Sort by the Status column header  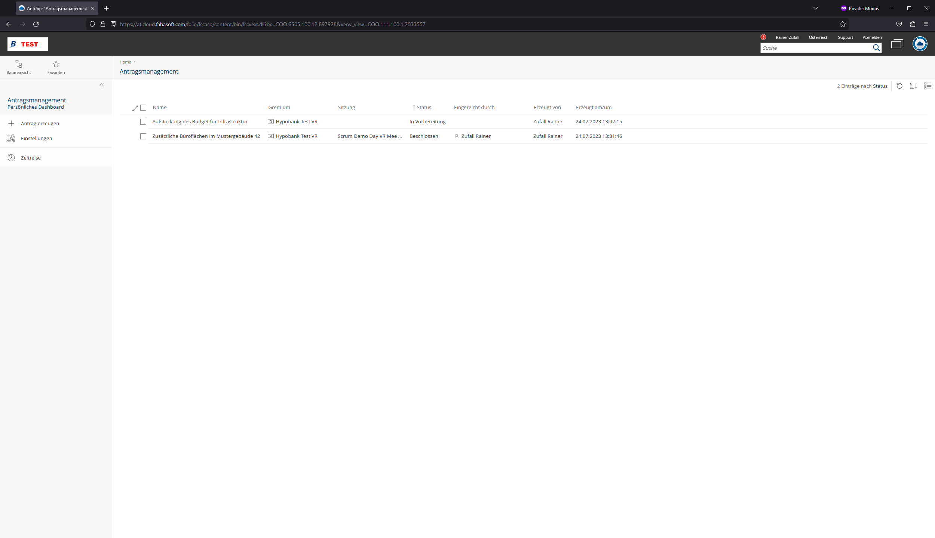click(x=424, y=108)
